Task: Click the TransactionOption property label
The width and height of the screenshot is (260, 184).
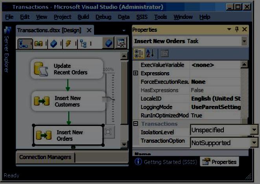Action: pos(163,141)
